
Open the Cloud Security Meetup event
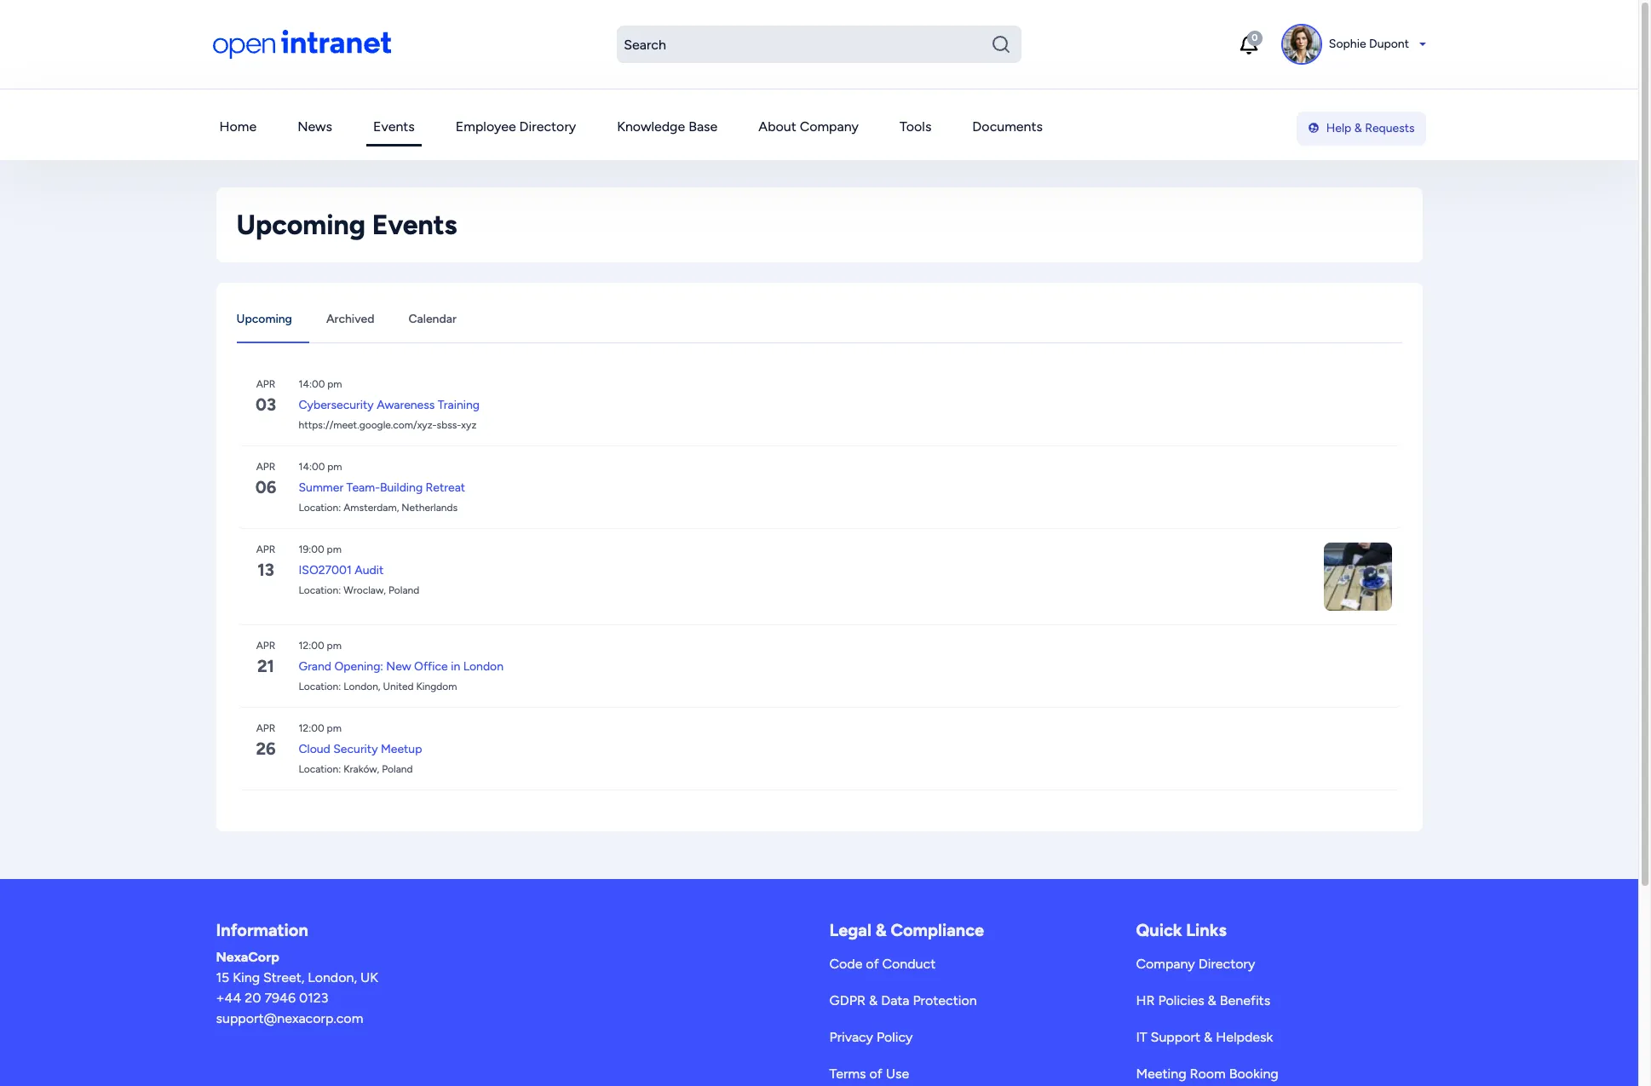pos(360,750)
